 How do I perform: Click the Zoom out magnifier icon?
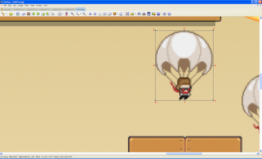click(84, 14)
